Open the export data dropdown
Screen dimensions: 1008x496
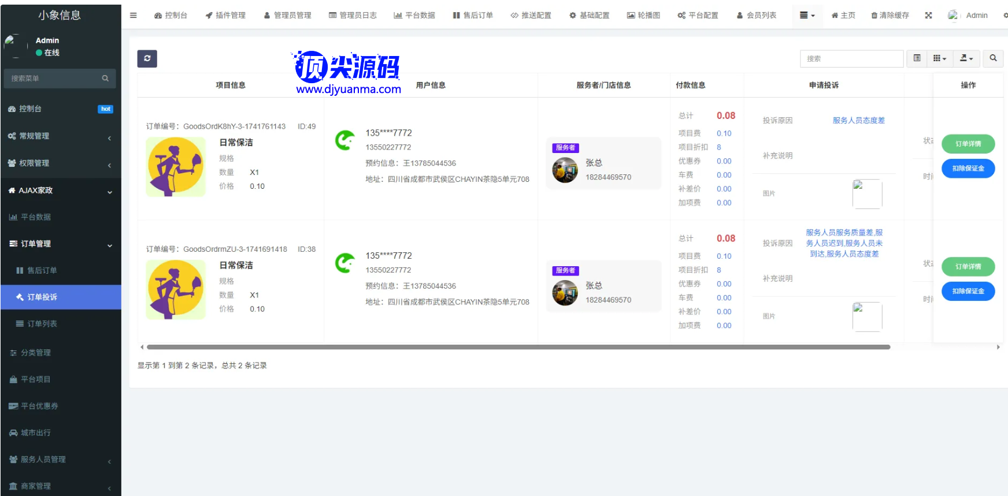click(x=966, y=58)
